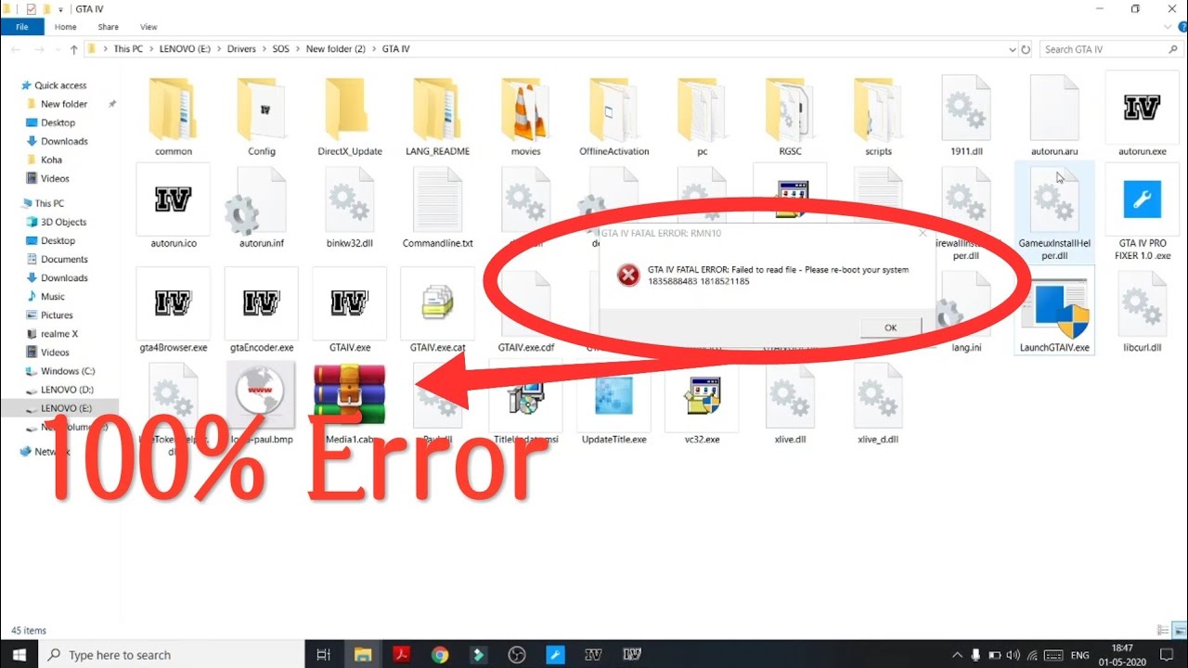Open the common folder
This screenshot has height=668, width=1188.
[174, 116]
